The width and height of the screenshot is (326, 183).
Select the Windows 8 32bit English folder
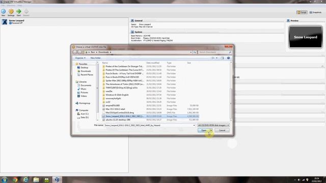point(150,95)
